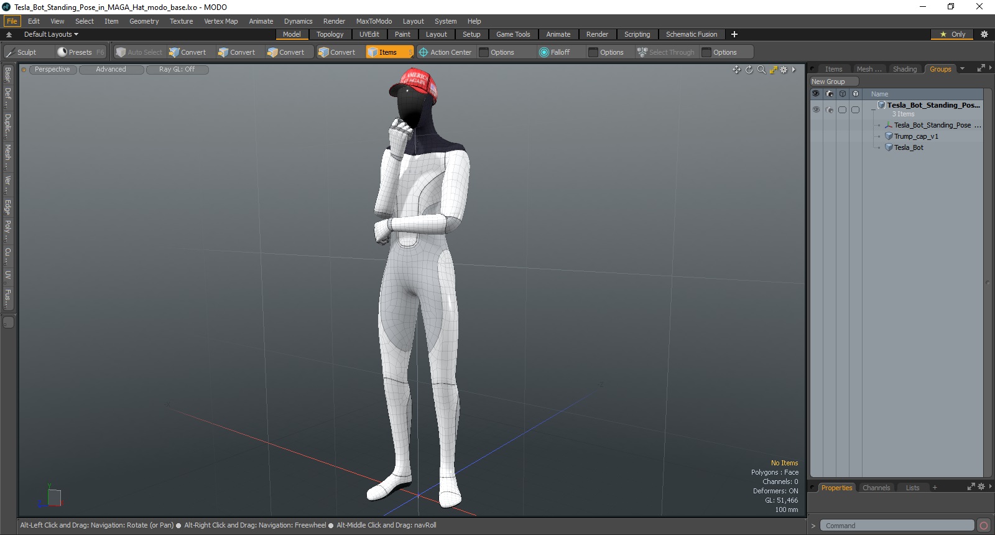The width and height of the screenshot is (995, 535).
Task: Open the Schematic Fusion layout tab
Action: pyautogui.click(x=692, y=34)
